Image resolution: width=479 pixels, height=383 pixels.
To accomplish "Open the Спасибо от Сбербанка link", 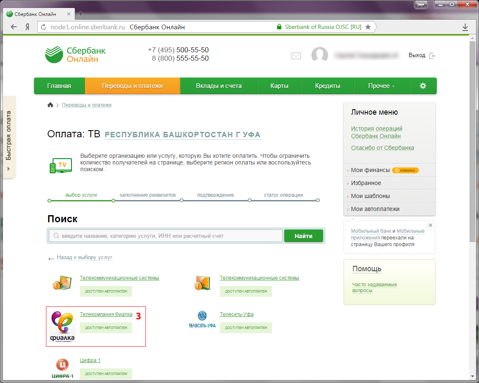I will click(x=382, y=148).
